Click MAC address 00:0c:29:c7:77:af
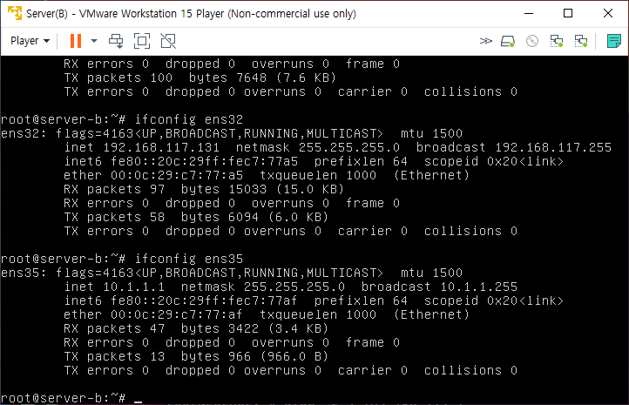629x405 pixels. pos(177,314)
